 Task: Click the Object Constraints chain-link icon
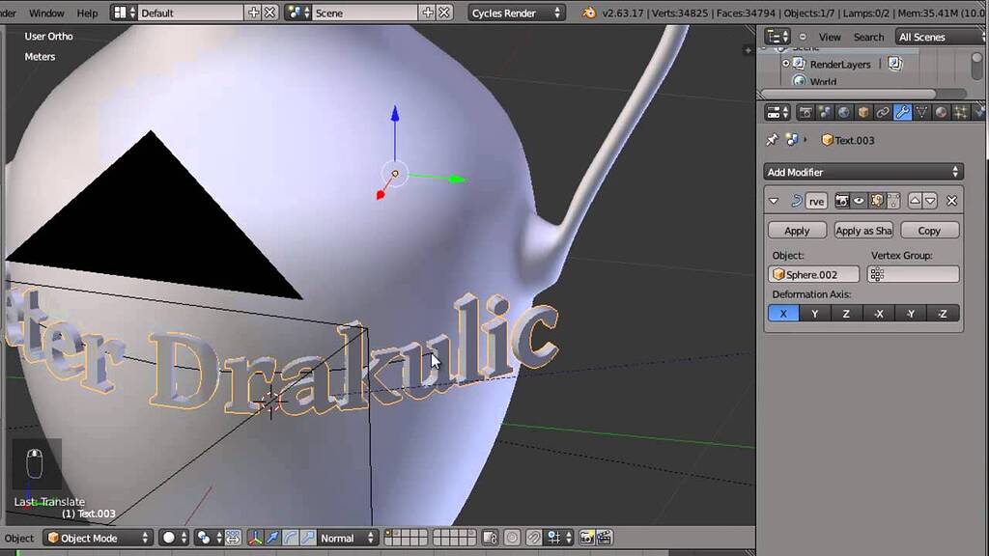881,113
